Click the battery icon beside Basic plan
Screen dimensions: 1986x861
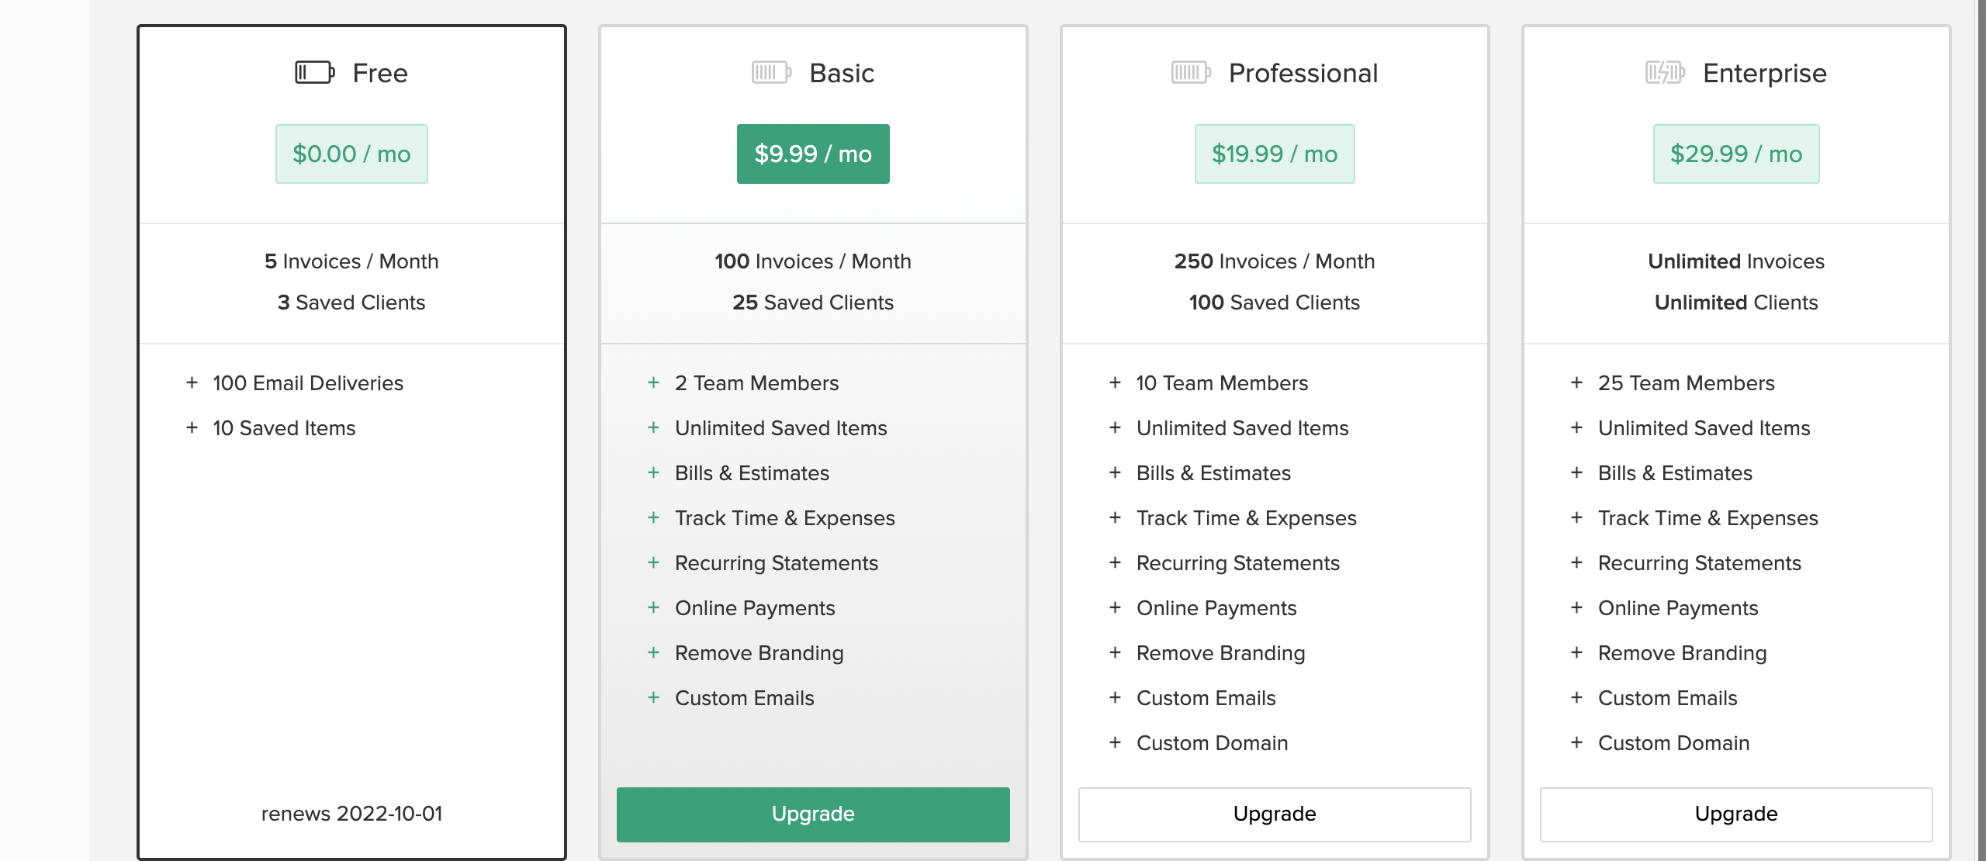(x=770, y=72)
